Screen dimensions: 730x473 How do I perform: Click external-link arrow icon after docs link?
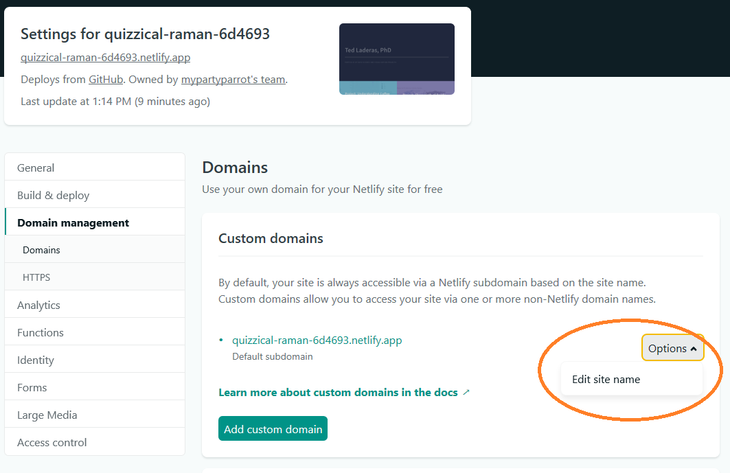tap(466, 393)
